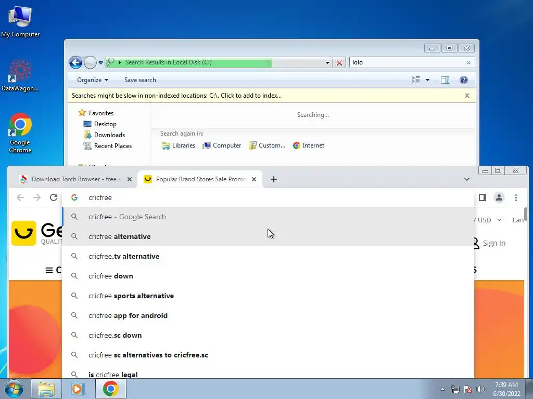Open Explorer help via the question mark
The width and height of the screenshot is (533, 399).
point(463,80)
